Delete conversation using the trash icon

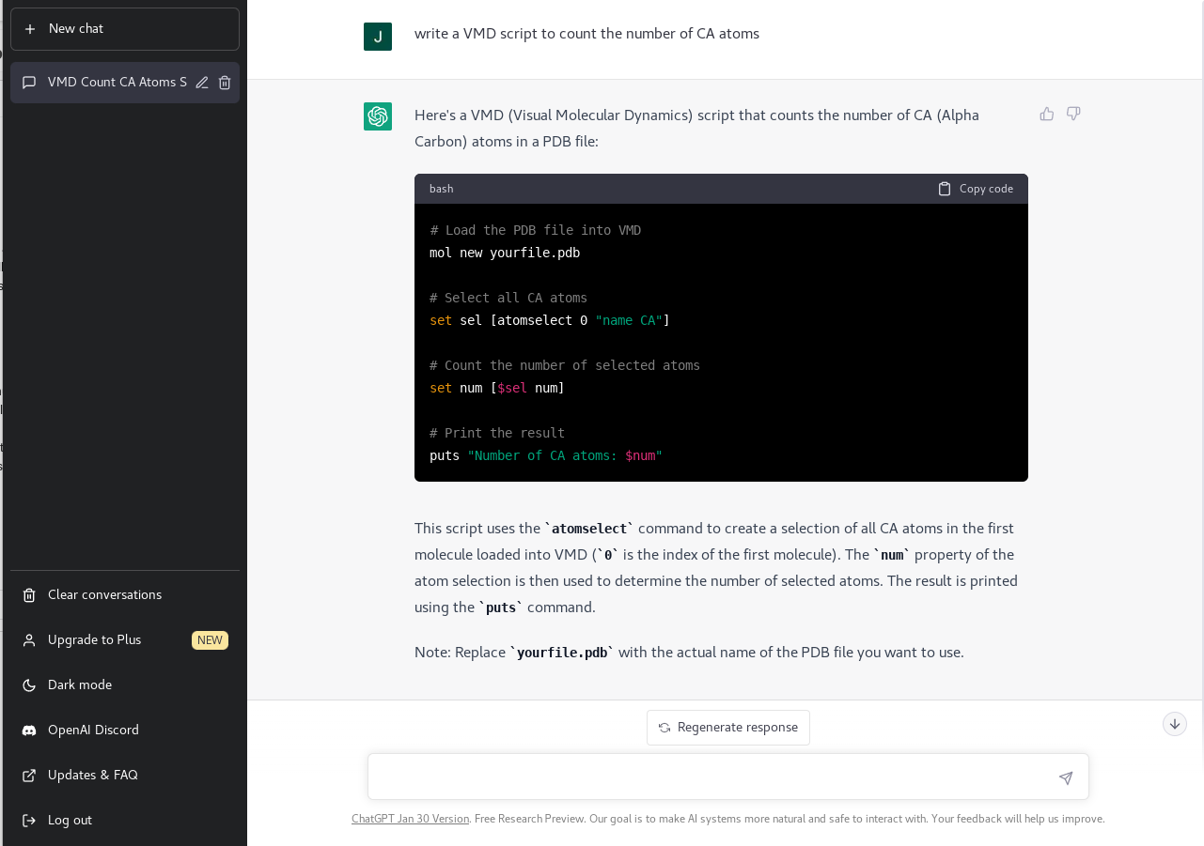pos(225,83)
